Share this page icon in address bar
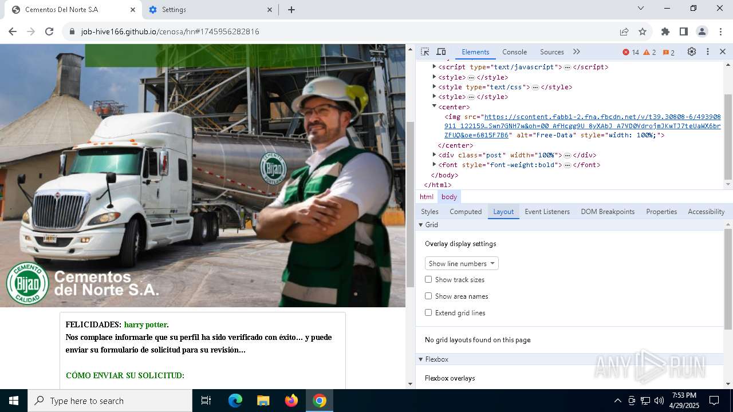The image size is (733, 412). coord(624,31)
